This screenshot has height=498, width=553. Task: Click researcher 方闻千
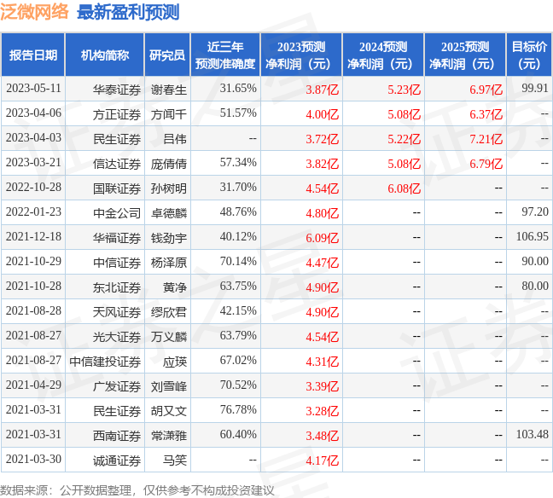coord(169,114)
